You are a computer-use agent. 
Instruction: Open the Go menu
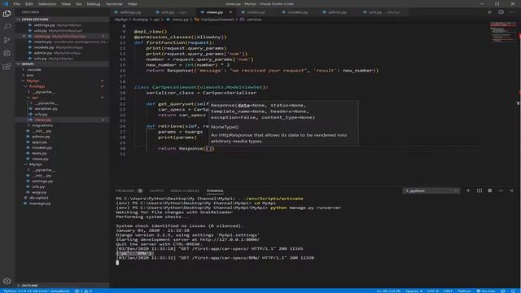point(79,3)
